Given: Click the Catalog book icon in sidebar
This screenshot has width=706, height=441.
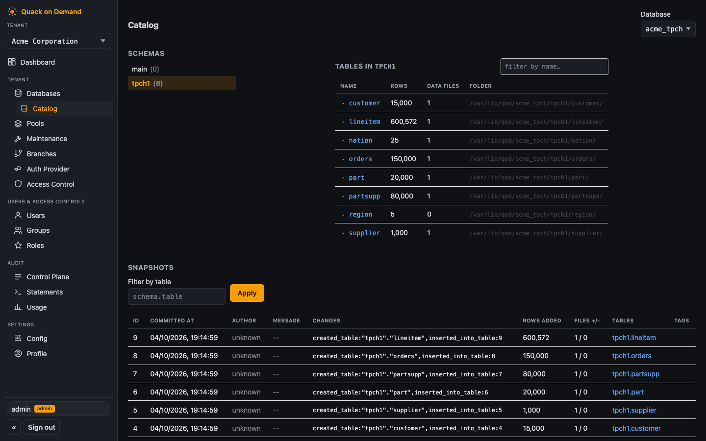Looking at the screenshot, I should (x=24, y=108).
